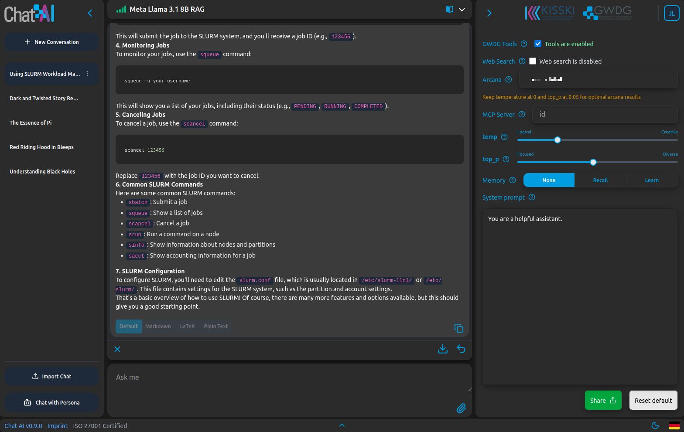Click the green Share button
Screen dimensions: 684x432
603,400
